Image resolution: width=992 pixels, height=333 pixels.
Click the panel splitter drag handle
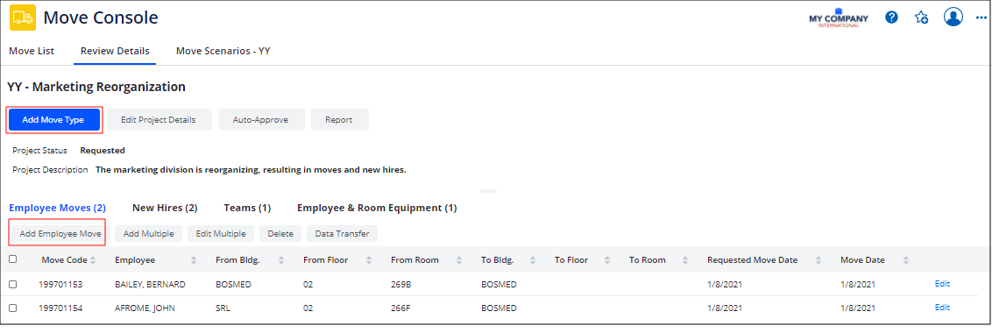coord(488,190)
